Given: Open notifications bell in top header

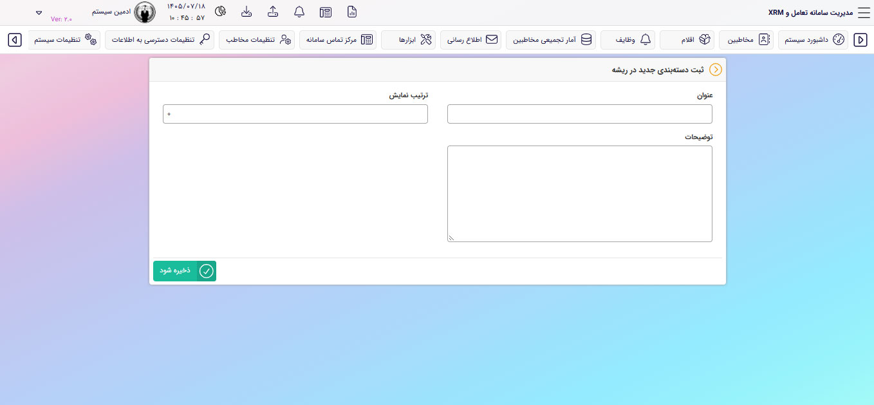Looking at the screenshot, I should [x=299, y=12].
